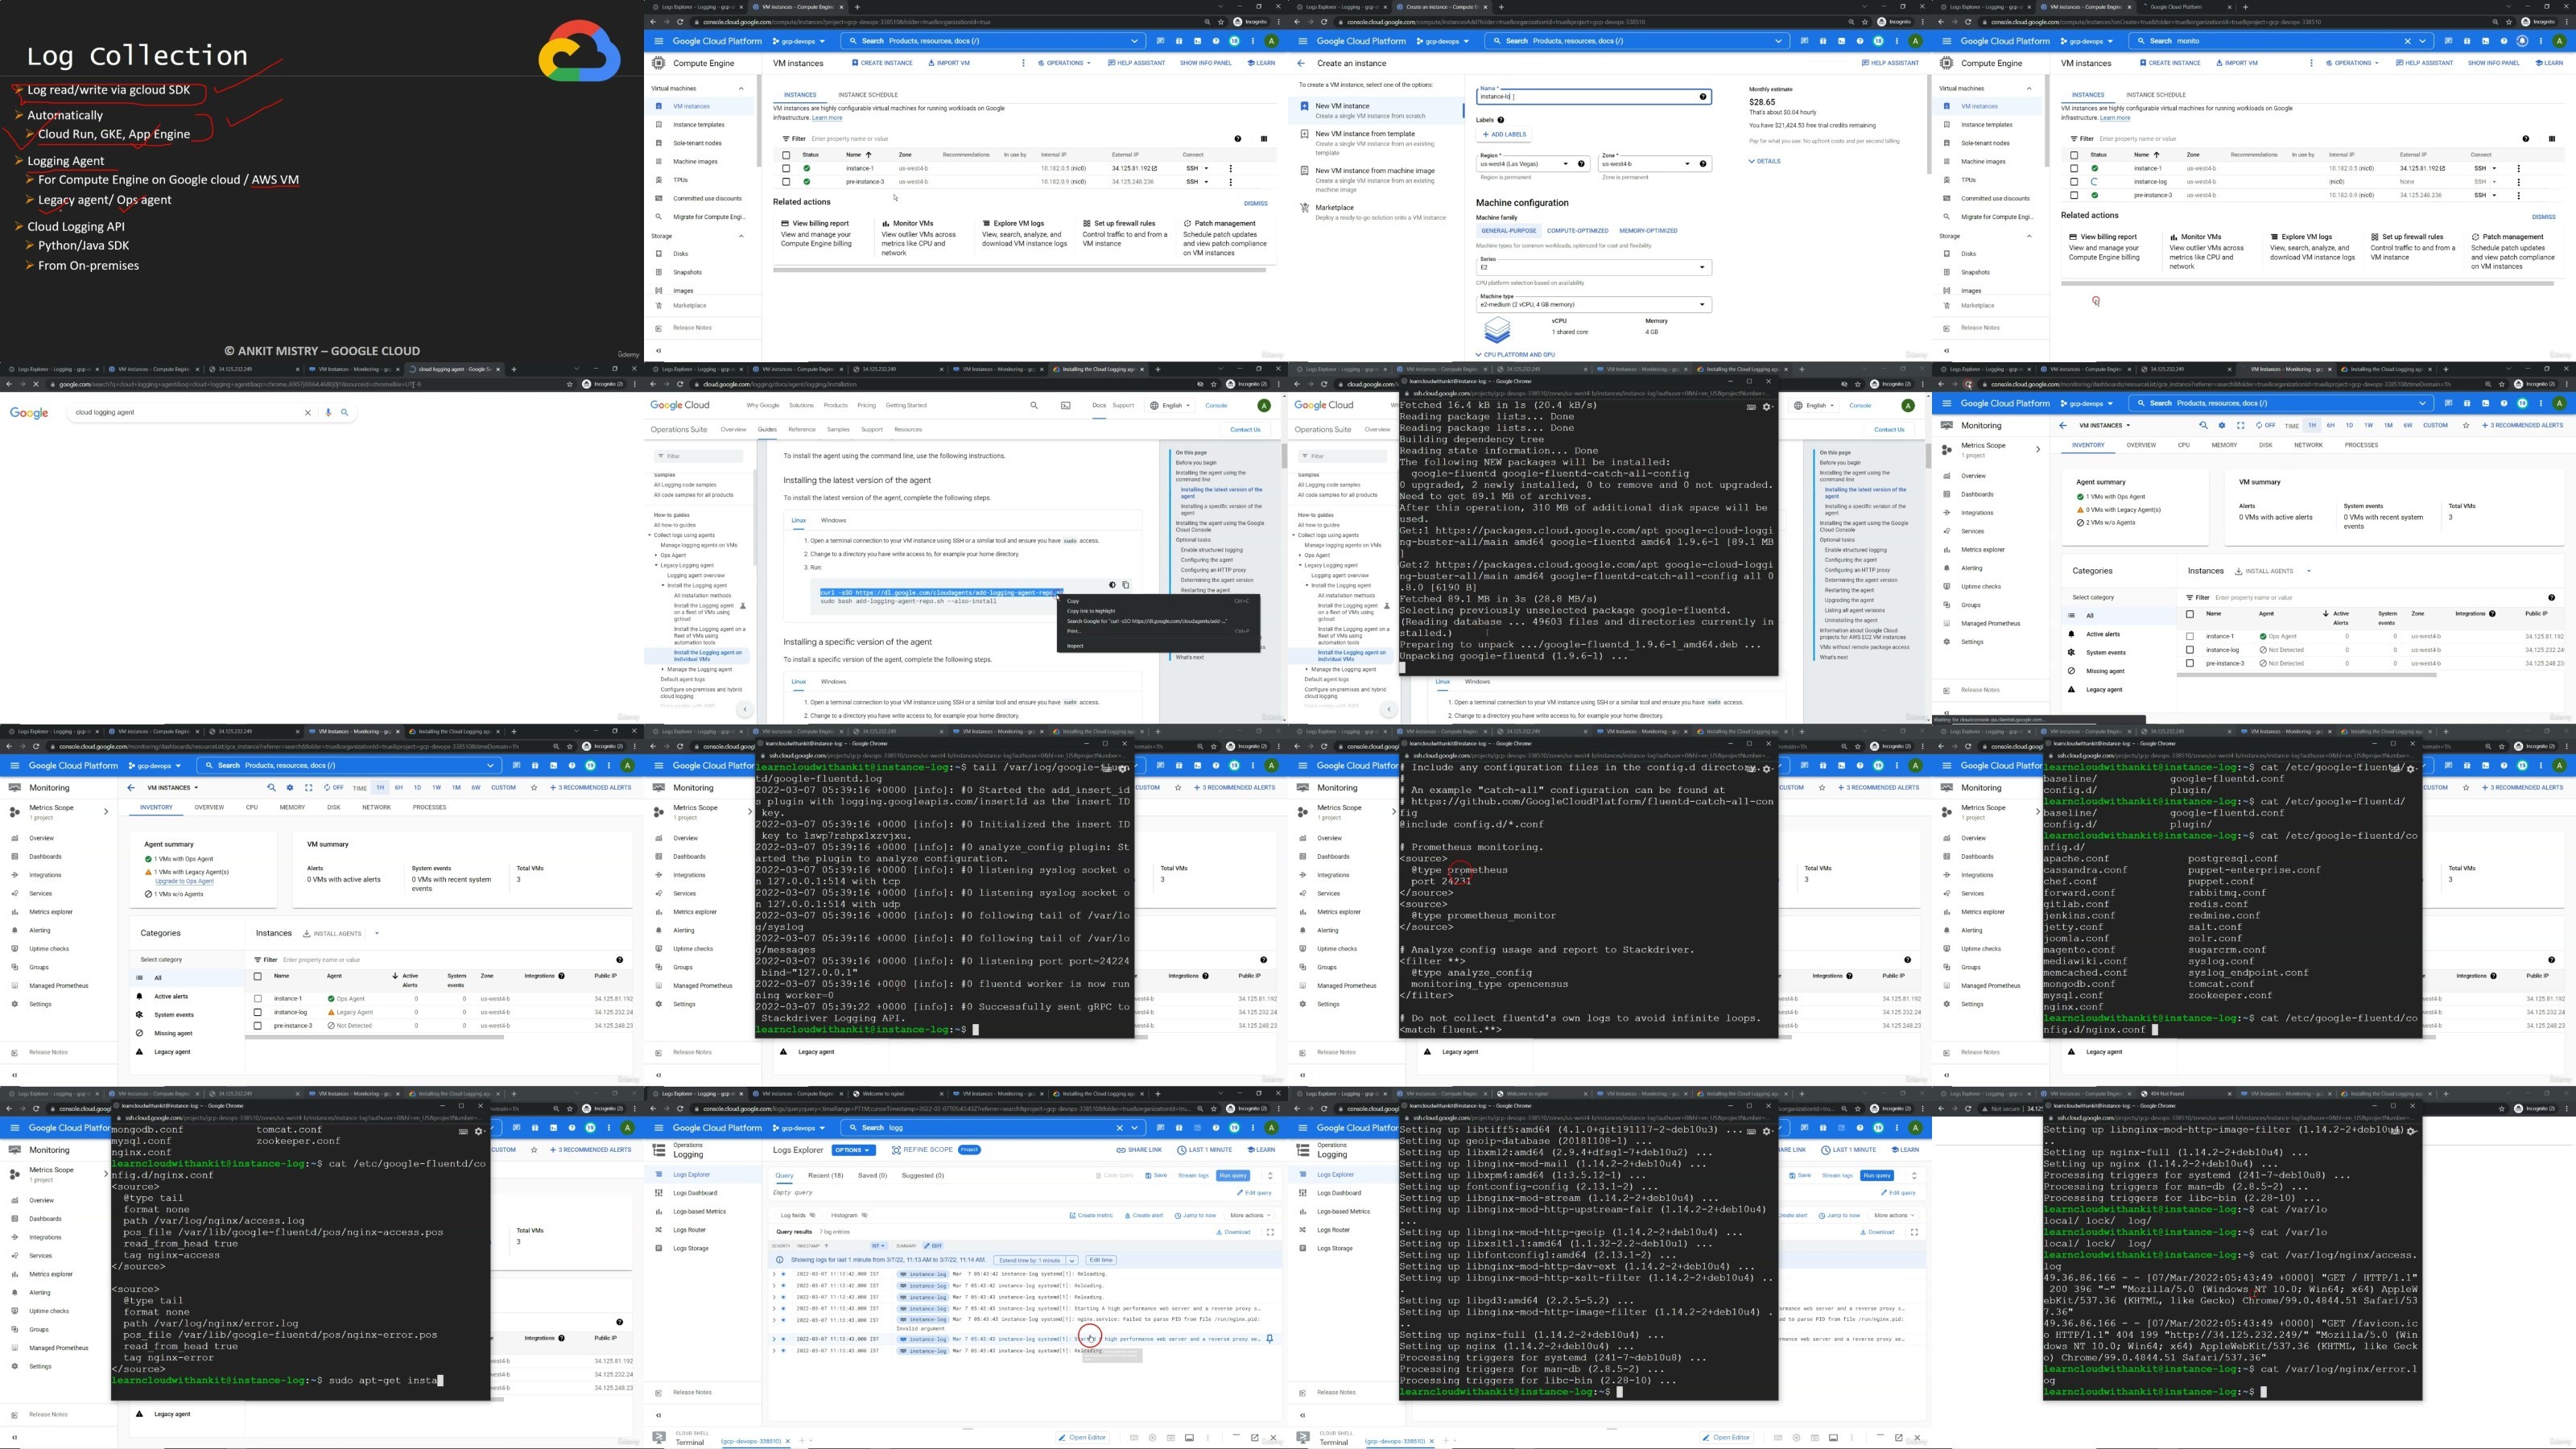Image resolution: width=2576 pixels, height=1449 pixels.
Task: Follow the 'Upgrade to Ops Agent' link
Action: click(x=184, y=881)
